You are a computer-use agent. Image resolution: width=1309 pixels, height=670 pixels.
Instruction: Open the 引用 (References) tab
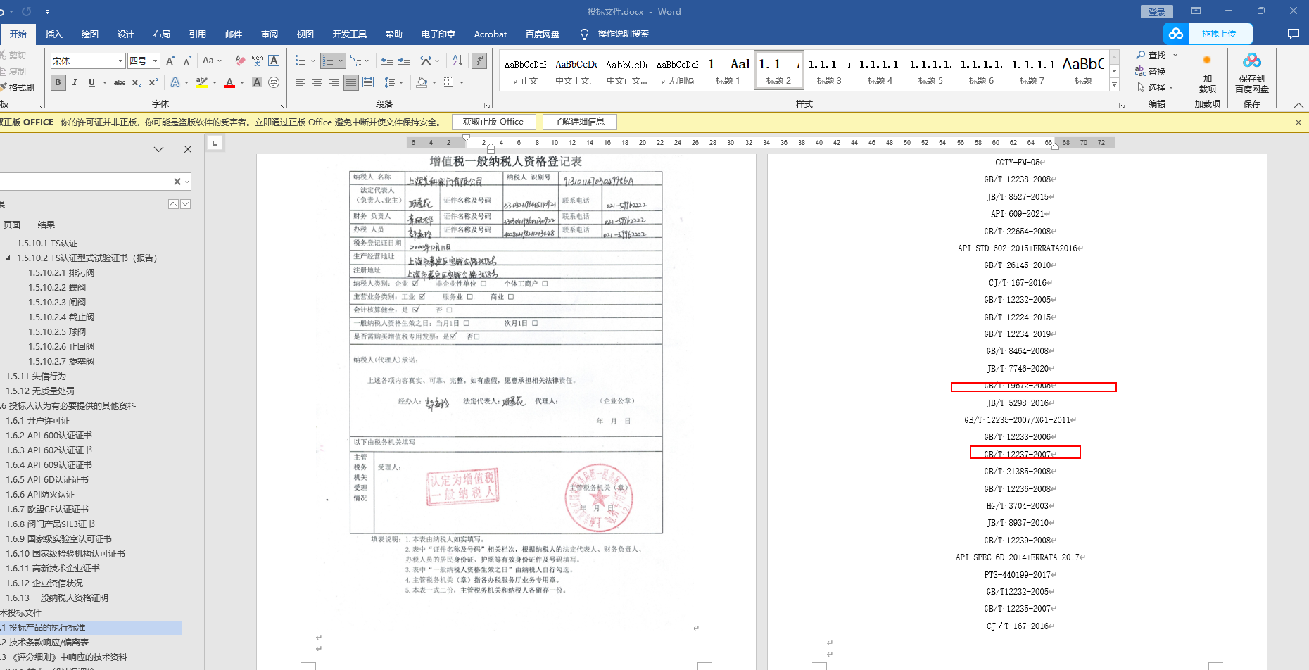198,34
